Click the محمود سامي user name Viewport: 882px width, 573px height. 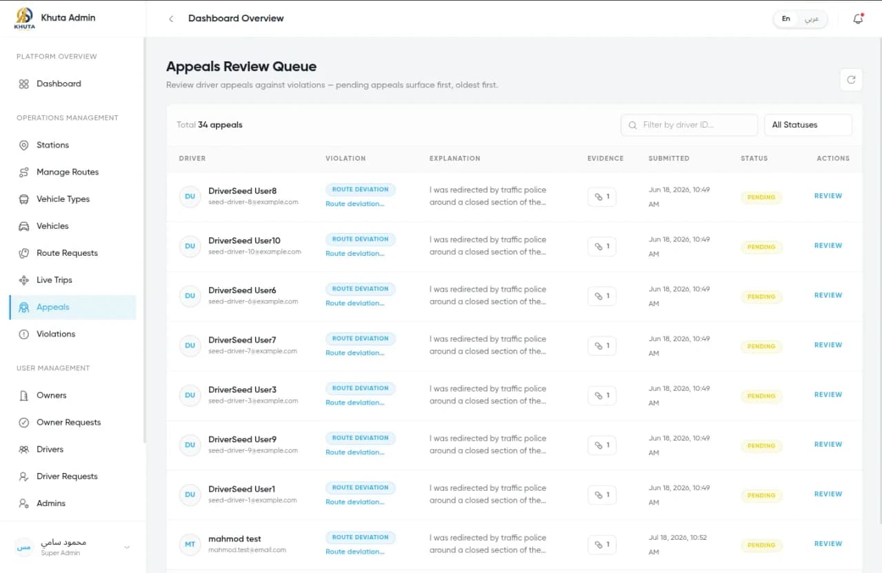[x=63, y=543]
